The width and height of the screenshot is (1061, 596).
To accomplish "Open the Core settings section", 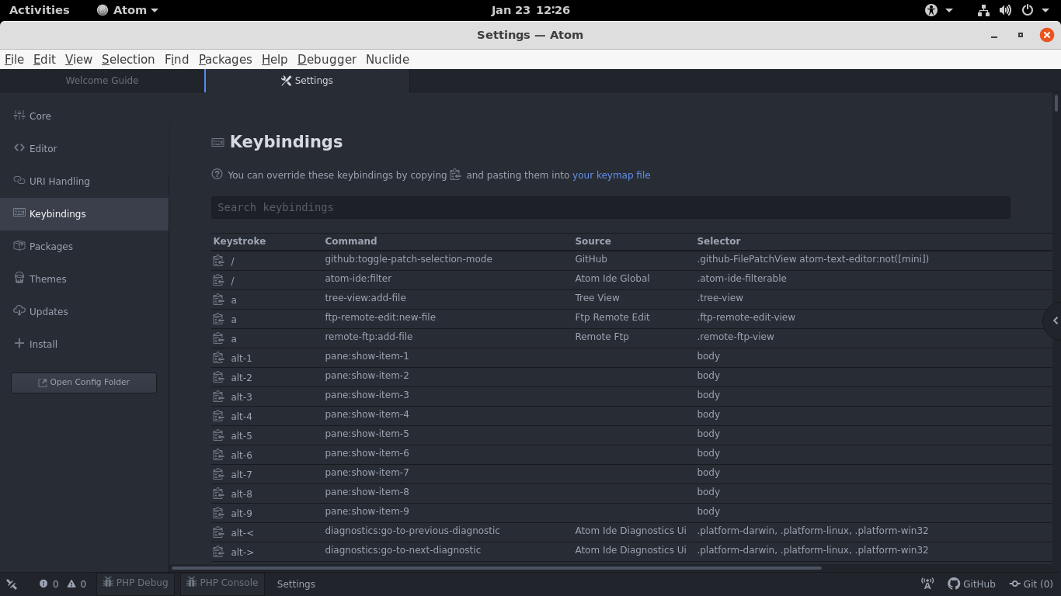I will pyautogui.click(x=84, y=116).
